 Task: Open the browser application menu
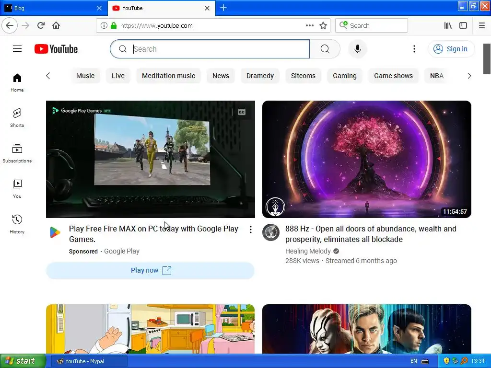coord(482,25)
